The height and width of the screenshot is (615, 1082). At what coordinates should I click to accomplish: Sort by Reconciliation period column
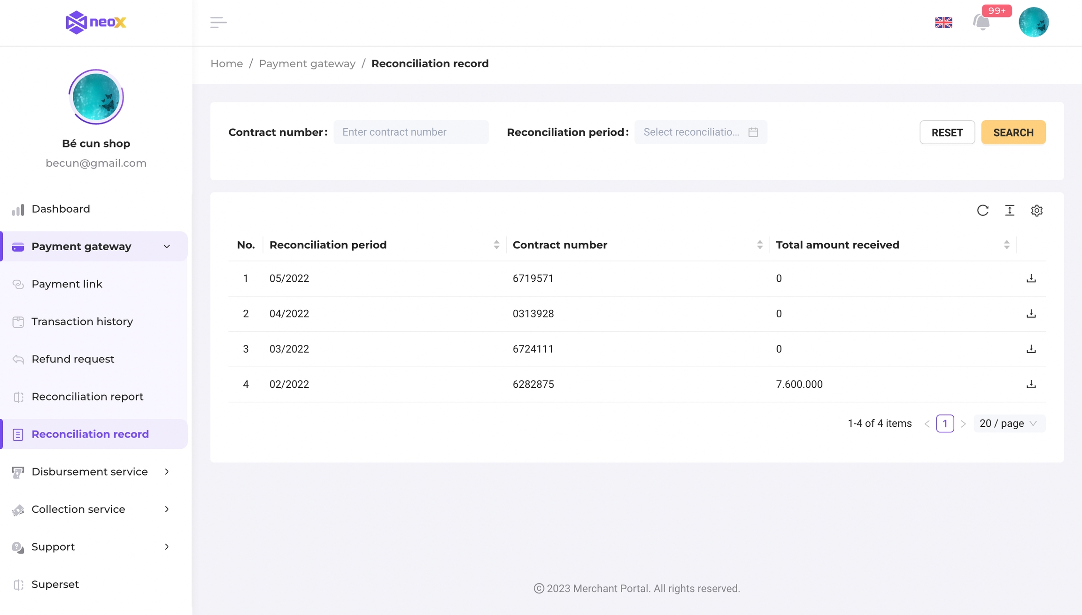(x=496, y=245)
